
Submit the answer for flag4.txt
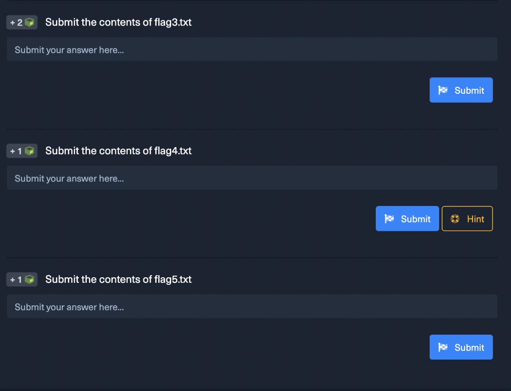(407, 219)
